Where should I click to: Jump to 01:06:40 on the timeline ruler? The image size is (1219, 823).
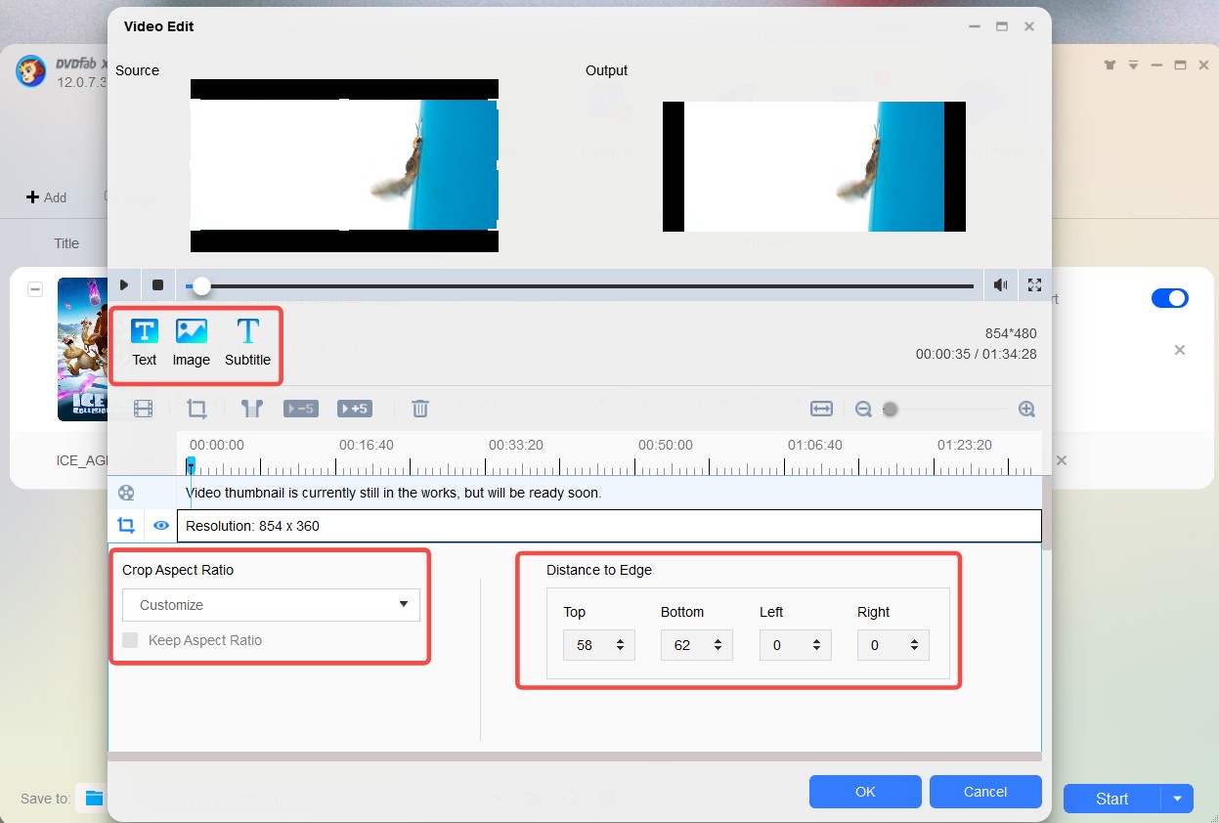tap(814, 445)
